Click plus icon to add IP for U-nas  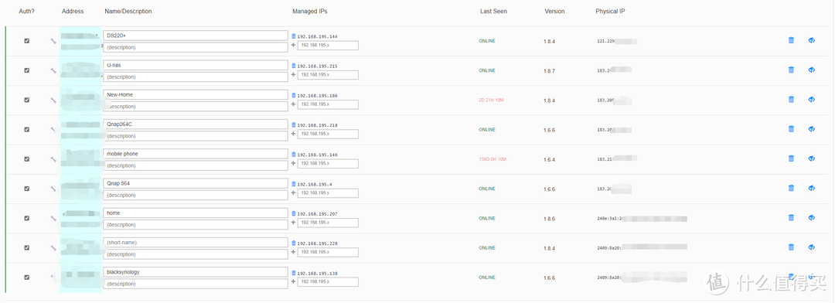294,75
